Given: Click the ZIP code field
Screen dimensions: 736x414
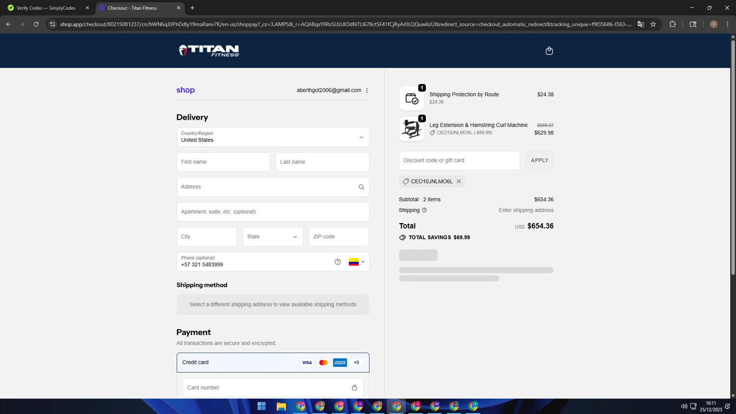Looking at the screenshot, I should (x=339, y=237).
